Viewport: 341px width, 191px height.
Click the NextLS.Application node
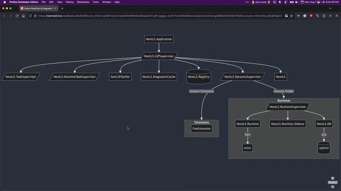pyautogui.click(x=159, y=39)
